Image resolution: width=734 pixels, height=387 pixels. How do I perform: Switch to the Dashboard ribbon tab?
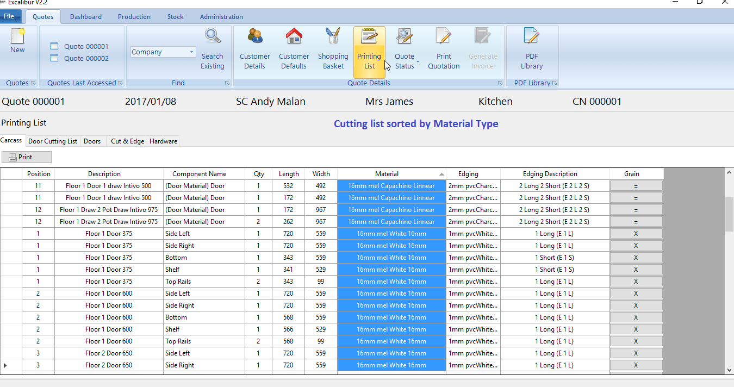click(x=86, y=17)
